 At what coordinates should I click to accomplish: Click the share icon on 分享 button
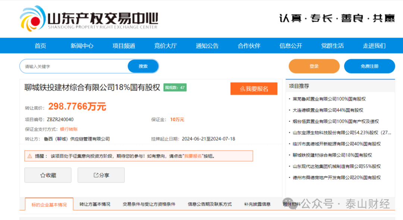(96, 175)
